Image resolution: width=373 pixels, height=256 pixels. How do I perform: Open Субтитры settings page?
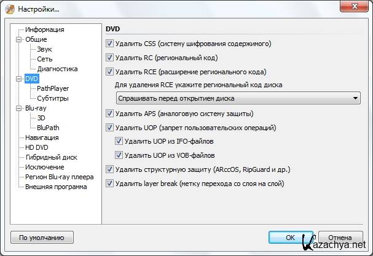point(52,98)
